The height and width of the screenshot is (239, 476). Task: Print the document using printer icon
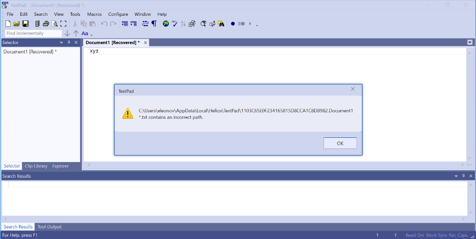click(46, 24)
